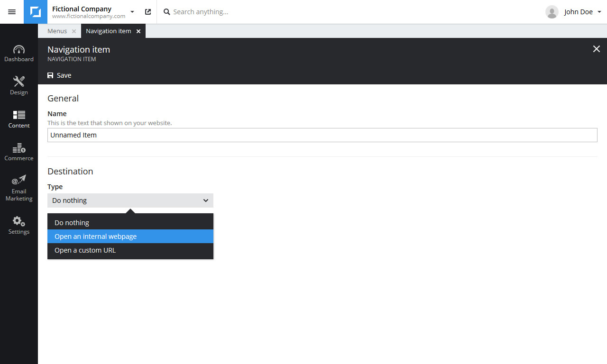Expand the company switcher dropdown arrow
The image size is (607, 364).
click(x=132, y=12)
